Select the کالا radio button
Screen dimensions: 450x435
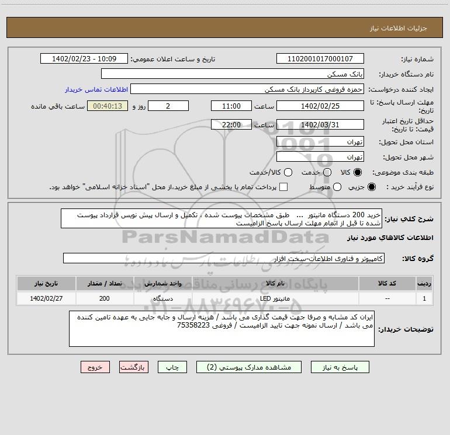[358, 172]
